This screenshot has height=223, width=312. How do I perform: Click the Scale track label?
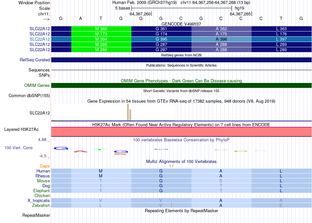tap(44, 8)
